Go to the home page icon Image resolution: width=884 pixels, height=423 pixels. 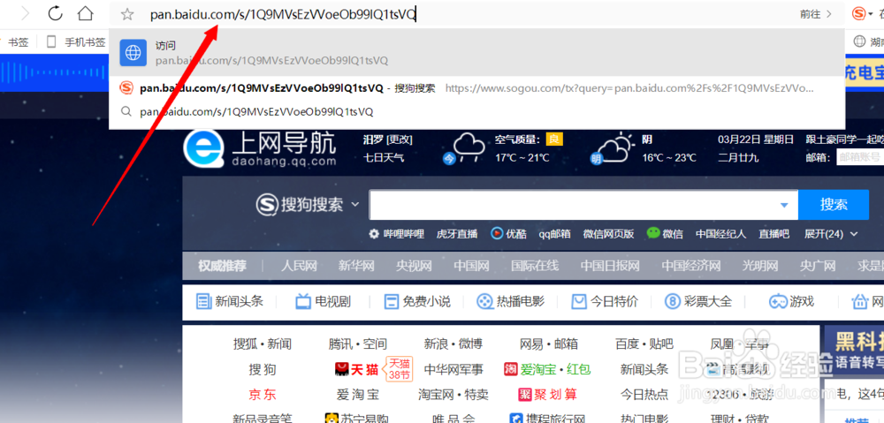[x=85, y=13]
